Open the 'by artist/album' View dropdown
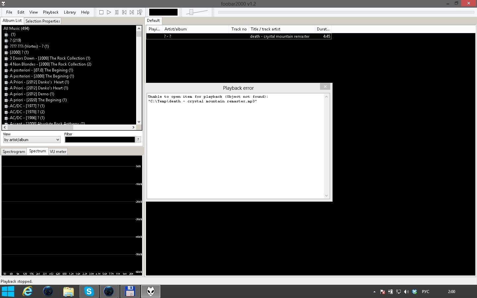 coord(32,140)
